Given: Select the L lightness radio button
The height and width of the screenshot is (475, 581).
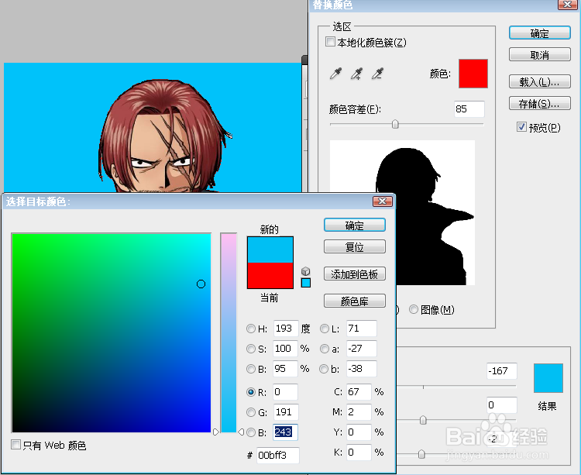Looking at the screenshot, I should pyautogui.click(x=325, y=329).
